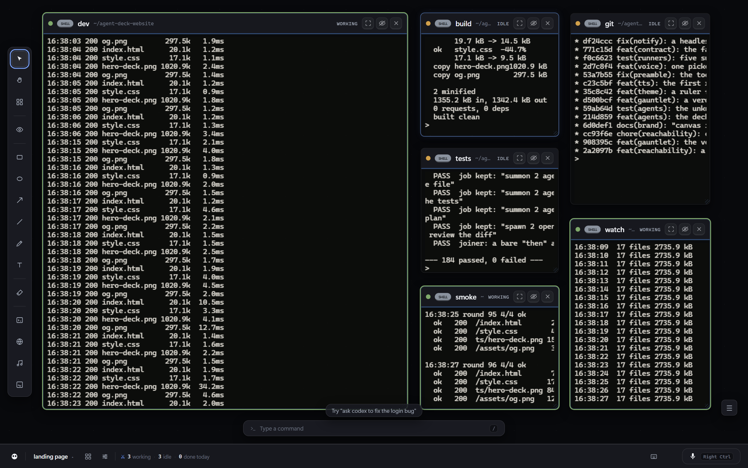Click the WORKING status on dev panel

[x=347, y=24]
